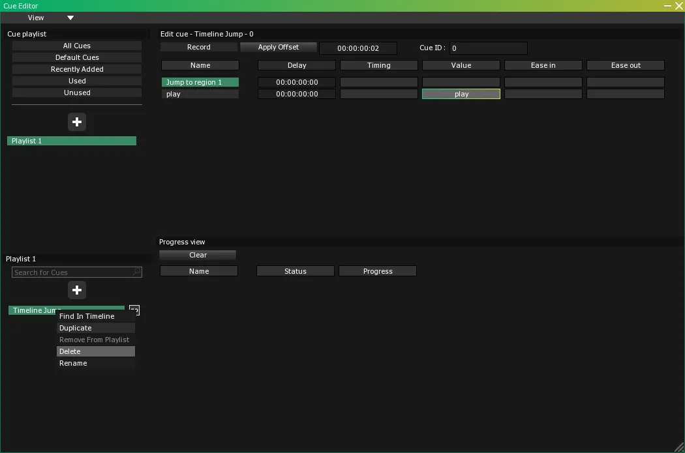
Task: Click the Progress column header
Action: (378, 271)
